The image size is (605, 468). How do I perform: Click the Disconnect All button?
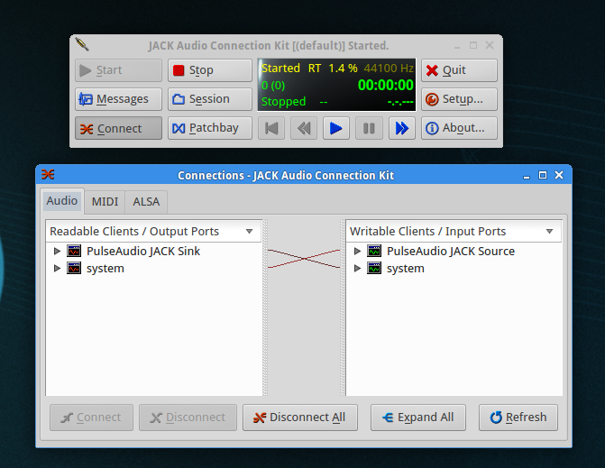[x=300, y=418]
